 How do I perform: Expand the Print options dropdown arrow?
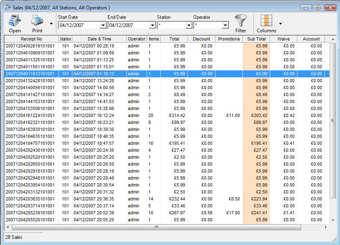51,24
